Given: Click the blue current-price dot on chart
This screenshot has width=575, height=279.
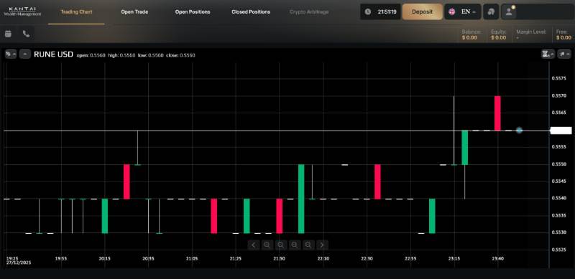Looking at the screenshot, I should tap(519, 131).
